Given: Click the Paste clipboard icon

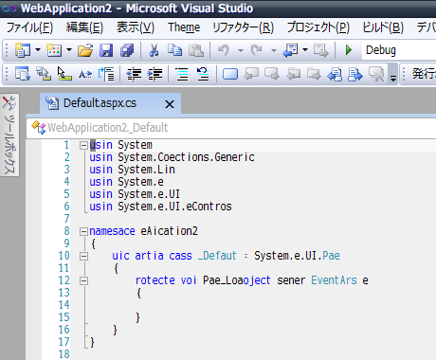Looking at the screenshot, I should [x=196, y=50].
